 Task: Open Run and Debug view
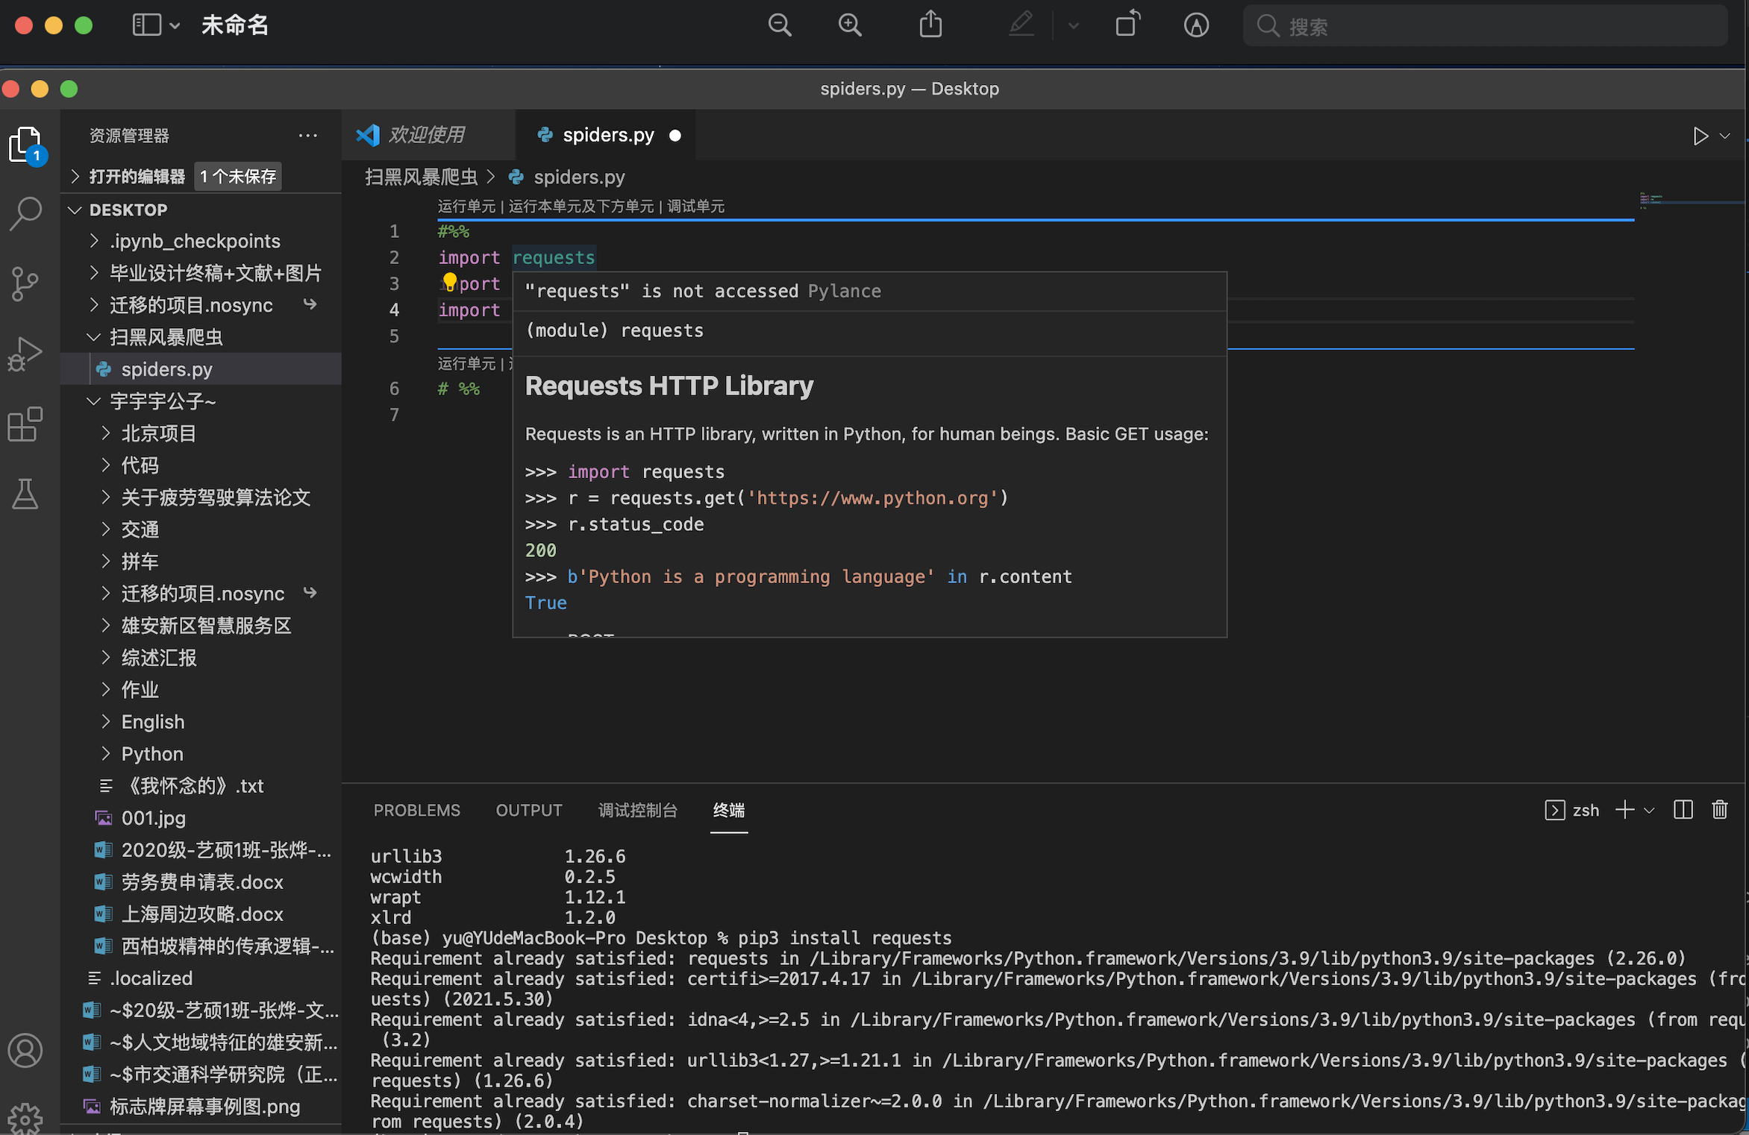[x=25, y=354]
